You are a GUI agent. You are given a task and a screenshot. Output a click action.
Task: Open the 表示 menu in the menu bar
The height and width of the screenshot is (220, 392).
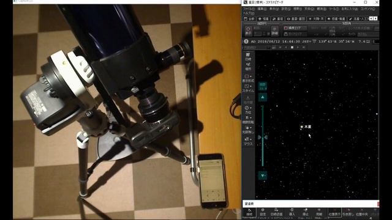(x=274, y=9)
